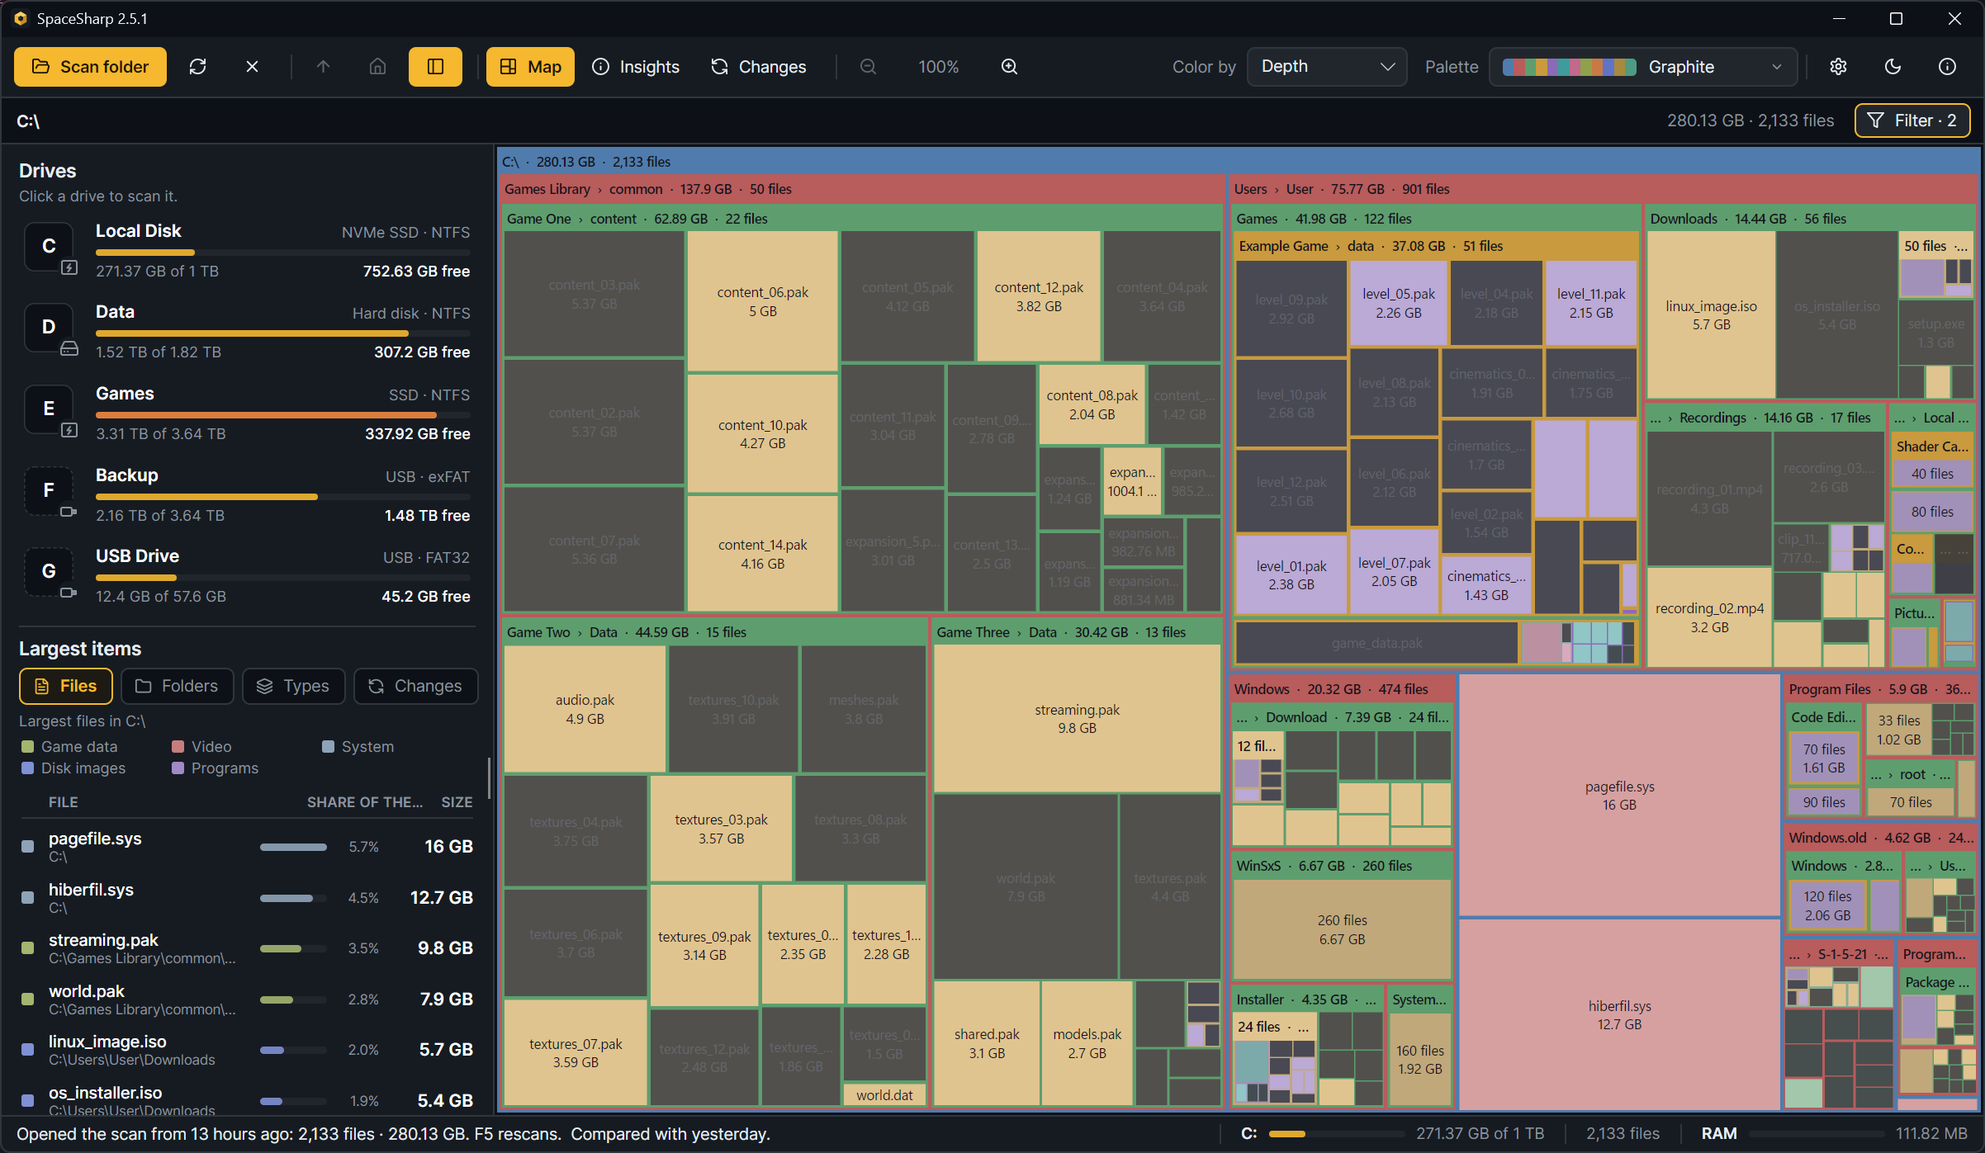Select the Folders tab in Largest items

[178, 687]
